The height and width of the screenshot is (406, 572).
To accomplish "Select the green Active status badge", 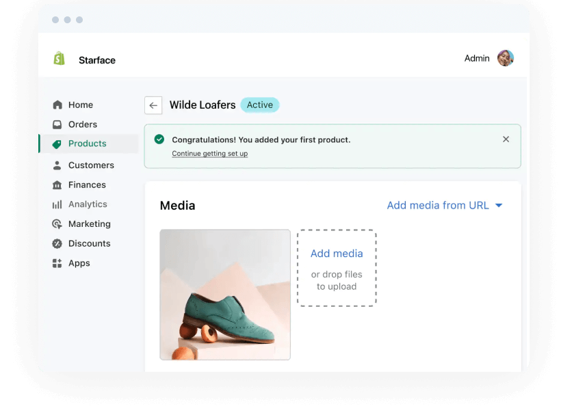I will coord(259,105).
